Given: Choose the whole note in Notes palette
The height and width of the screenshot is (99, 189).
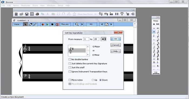Looking at the screenshot, I should (158, 28).
